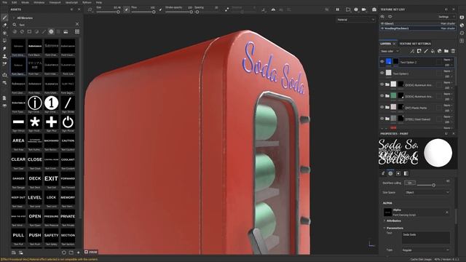The height and width of the screenshot is (262, 466).
Task: Open Texture Set List Settings dropdown
Action: 446,17
